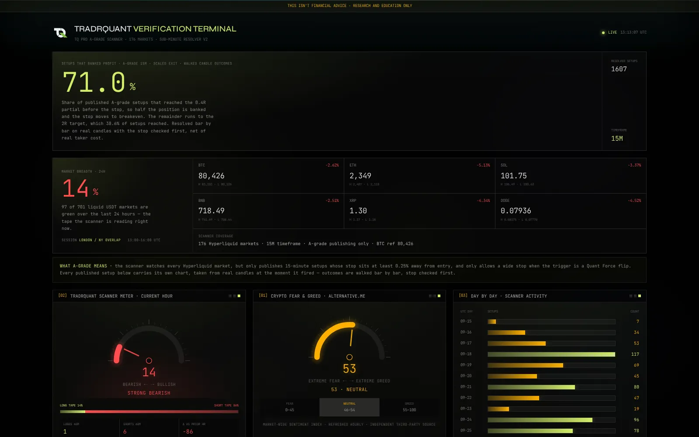Click the long/short tape progress bar
699x437 pixels.
coord(149,411)
